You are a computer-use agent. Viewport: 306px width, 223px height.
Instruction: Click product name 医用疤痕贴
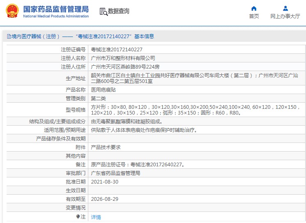[103, 90]
